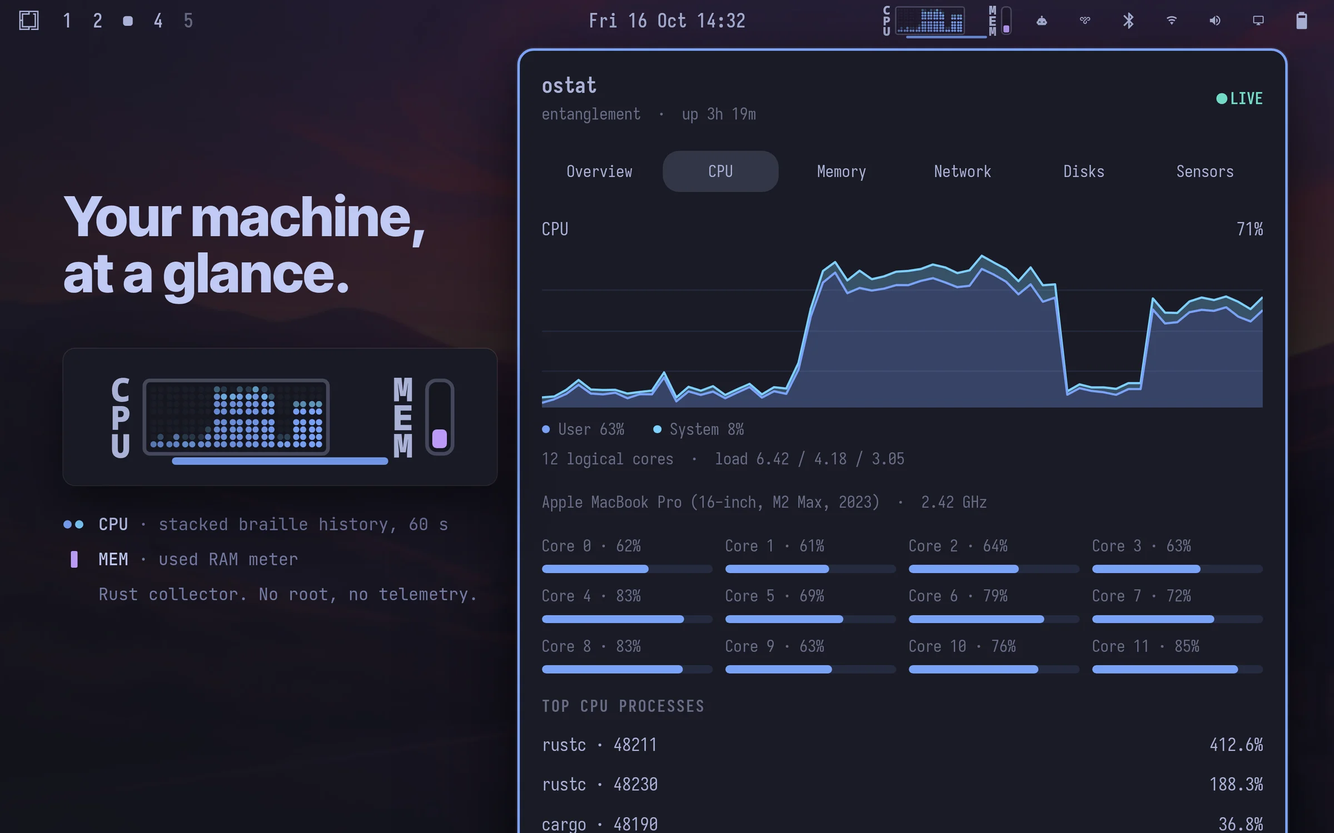The image size is (1334, 833).
Task: Open the Network tab
Action: [963, 172]
